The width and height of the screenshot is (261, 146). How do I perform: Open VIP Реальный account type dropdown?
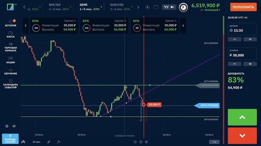210,10
